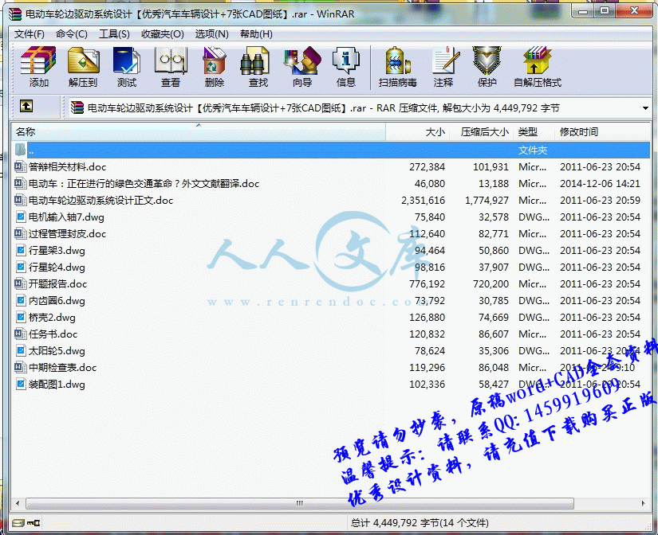
Task: Click the Word icon of 任务书.doc
Action: pyautogui.click(x=20, y=334)
